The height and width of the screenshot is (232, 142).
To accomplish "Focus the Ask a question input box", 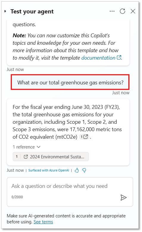I will point(70,192).
